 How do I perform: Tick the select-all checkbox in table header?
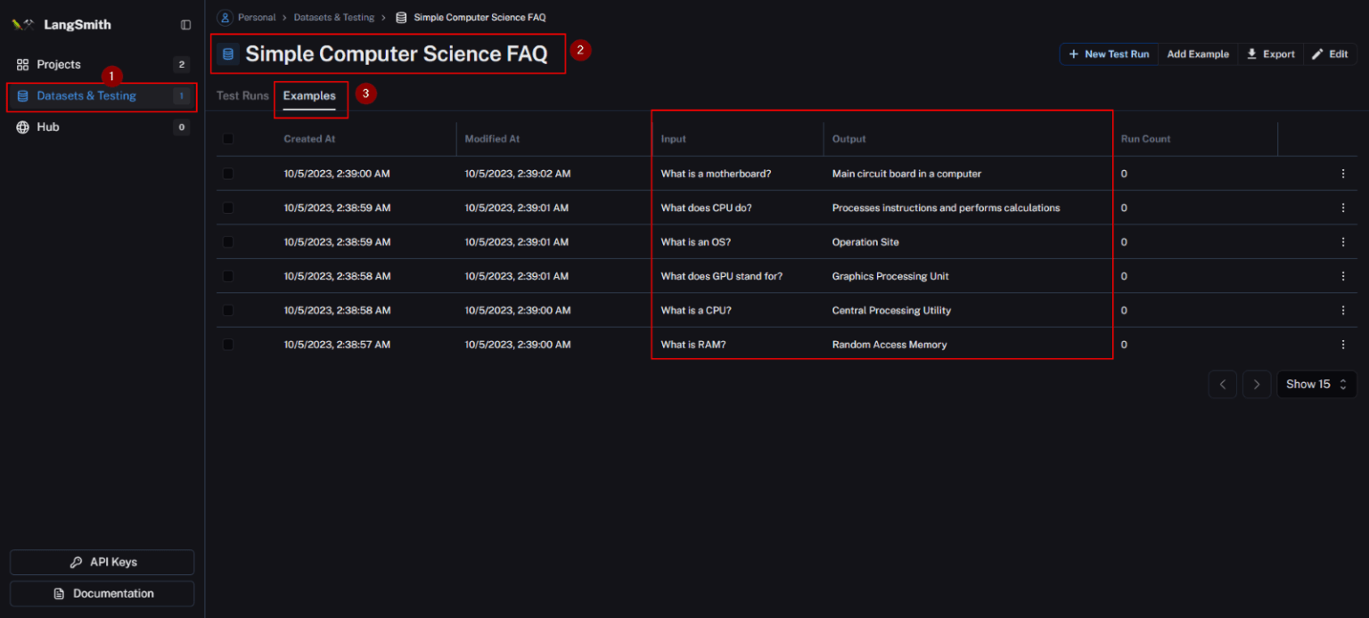[228, 139]
